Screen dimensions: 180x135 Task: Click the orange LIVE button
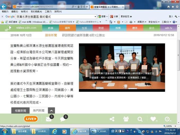coord(31,119)
